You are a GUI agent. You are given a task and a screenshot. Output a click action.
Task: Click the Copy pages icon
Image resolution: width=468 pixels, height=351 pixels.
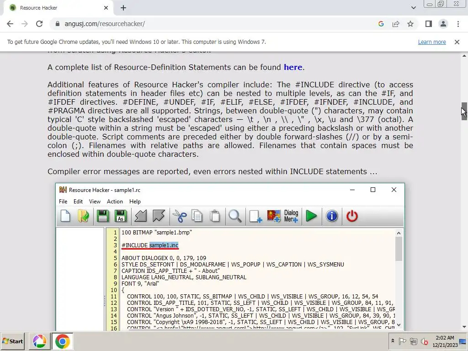tap(197, 216)
